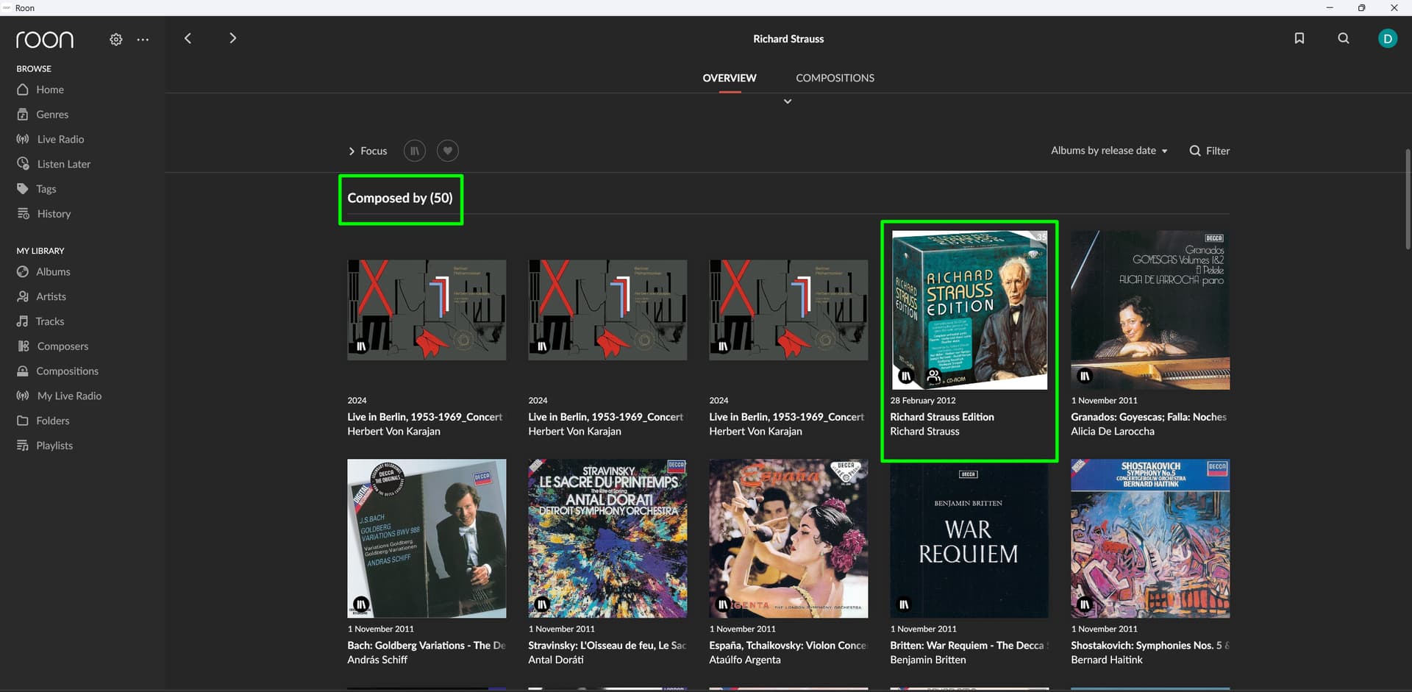Open the three-dots more menu

pos(143,40)
